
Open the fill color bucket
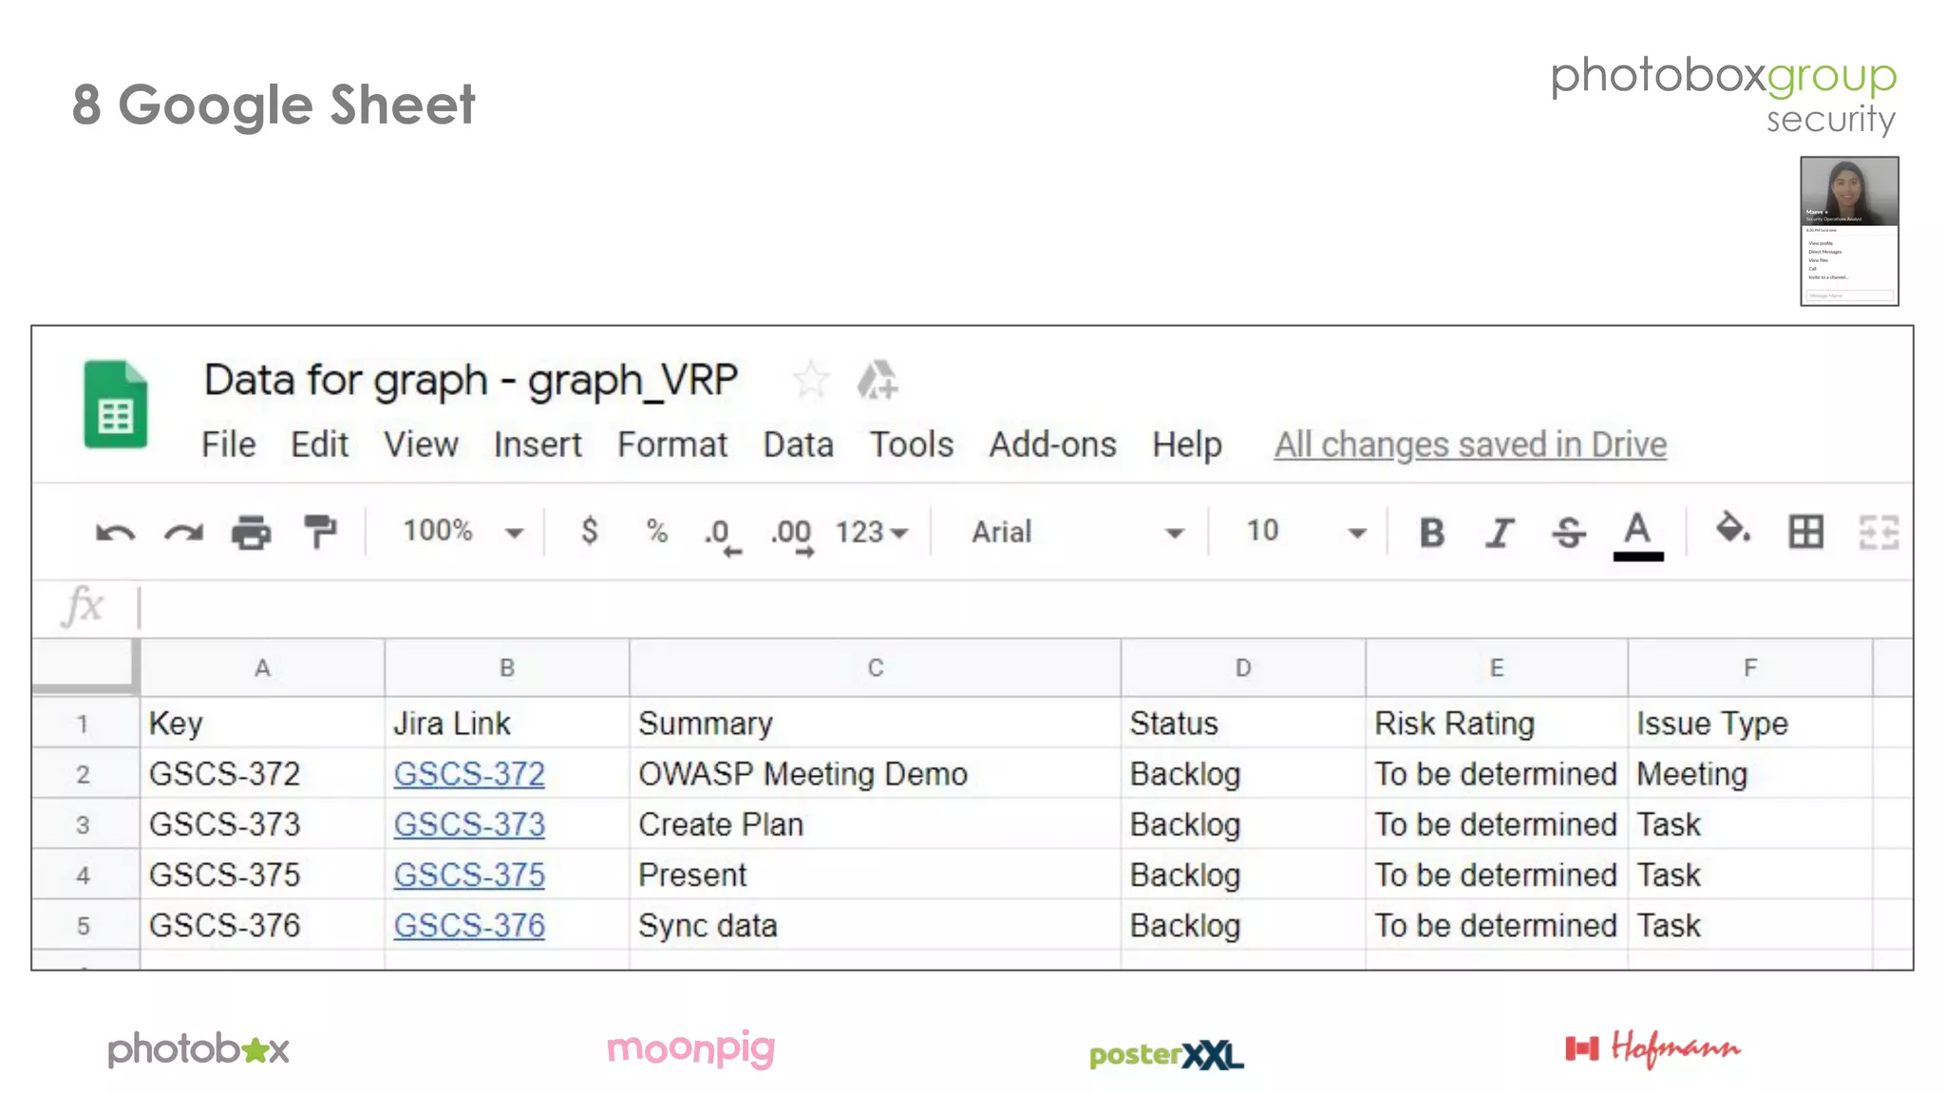pos(1733,529)
